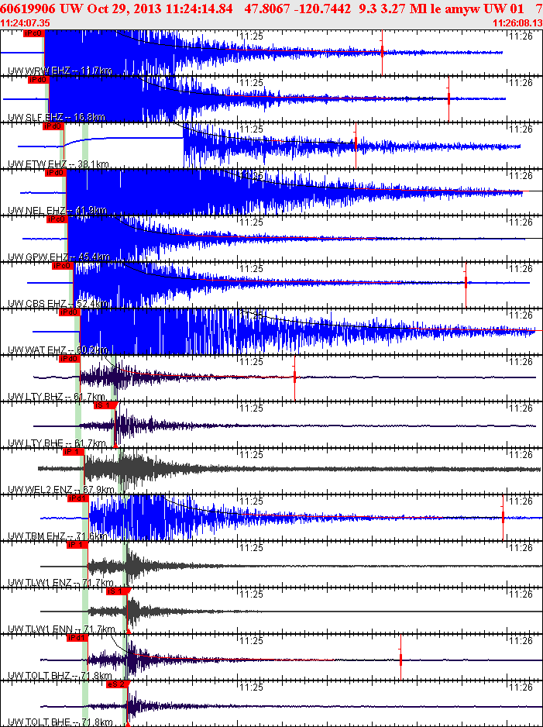This screenshot has height=727, width=543.
Task: Click the 'UW TLW1 ENN -- 71.7km' station label
Action: 61,629
